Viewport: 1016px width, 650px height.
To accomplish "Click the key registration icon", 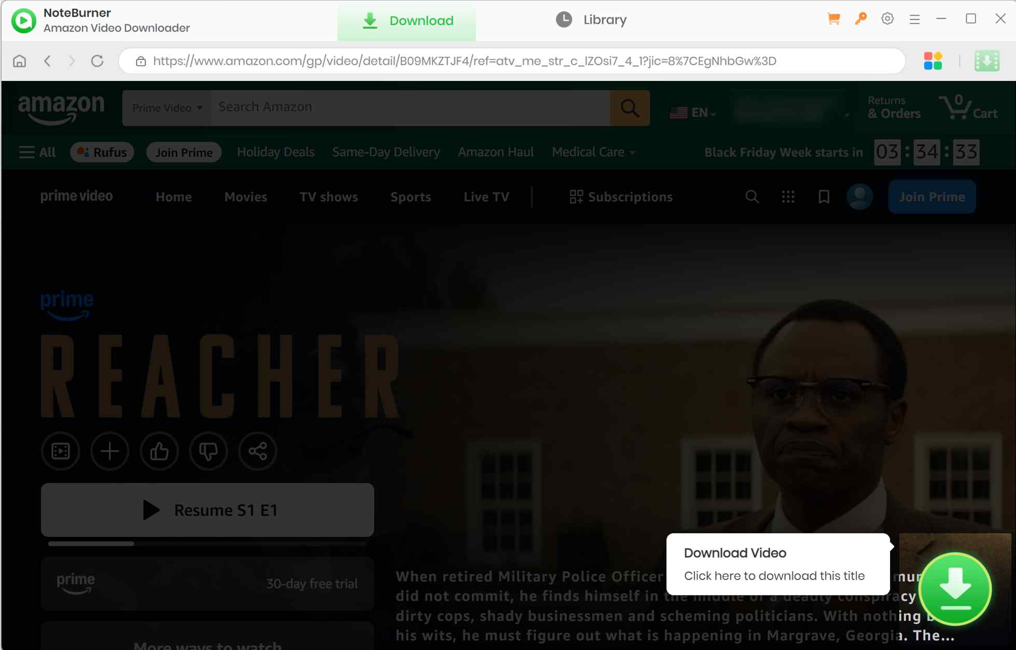I will (860, 19).
